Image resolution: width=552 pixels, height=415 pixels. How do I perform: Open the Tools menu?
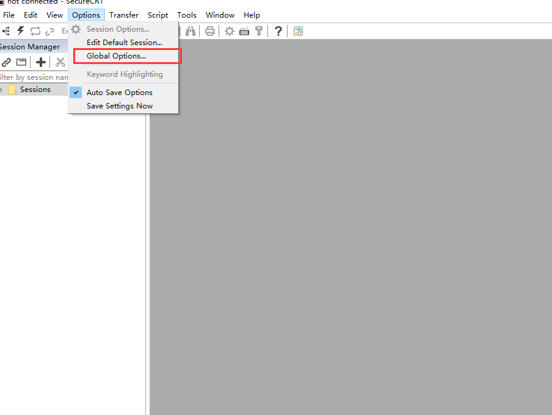pos(187,15)
